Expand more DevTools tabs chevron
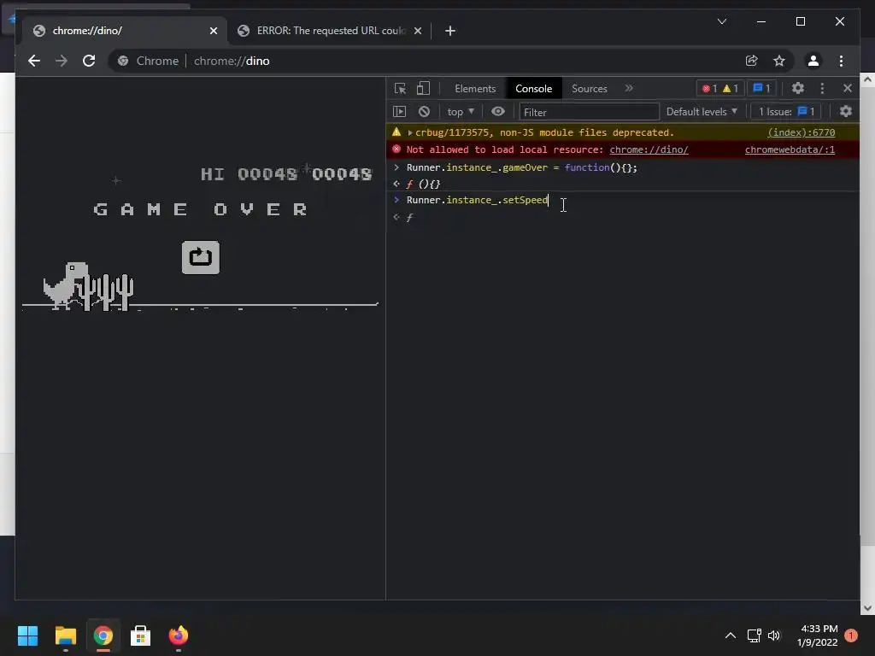This screenshot has width=875, height=656. pyautogui.click(x=629, y=88)
